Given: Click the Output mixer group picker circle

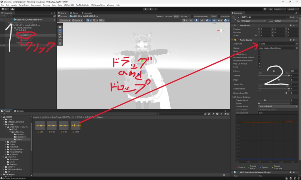Looking at the screenshot, I should 297,48.
